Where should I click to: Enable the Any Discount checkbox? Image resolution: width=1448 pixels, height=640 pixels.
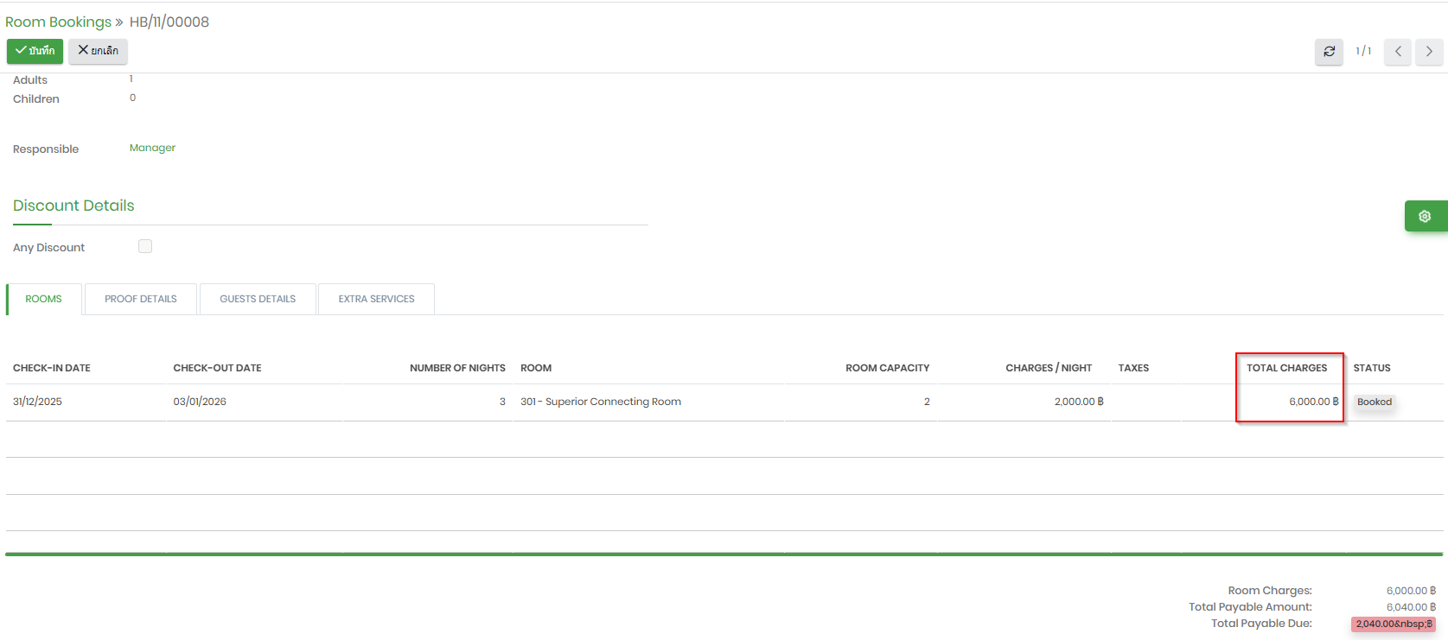145,246
